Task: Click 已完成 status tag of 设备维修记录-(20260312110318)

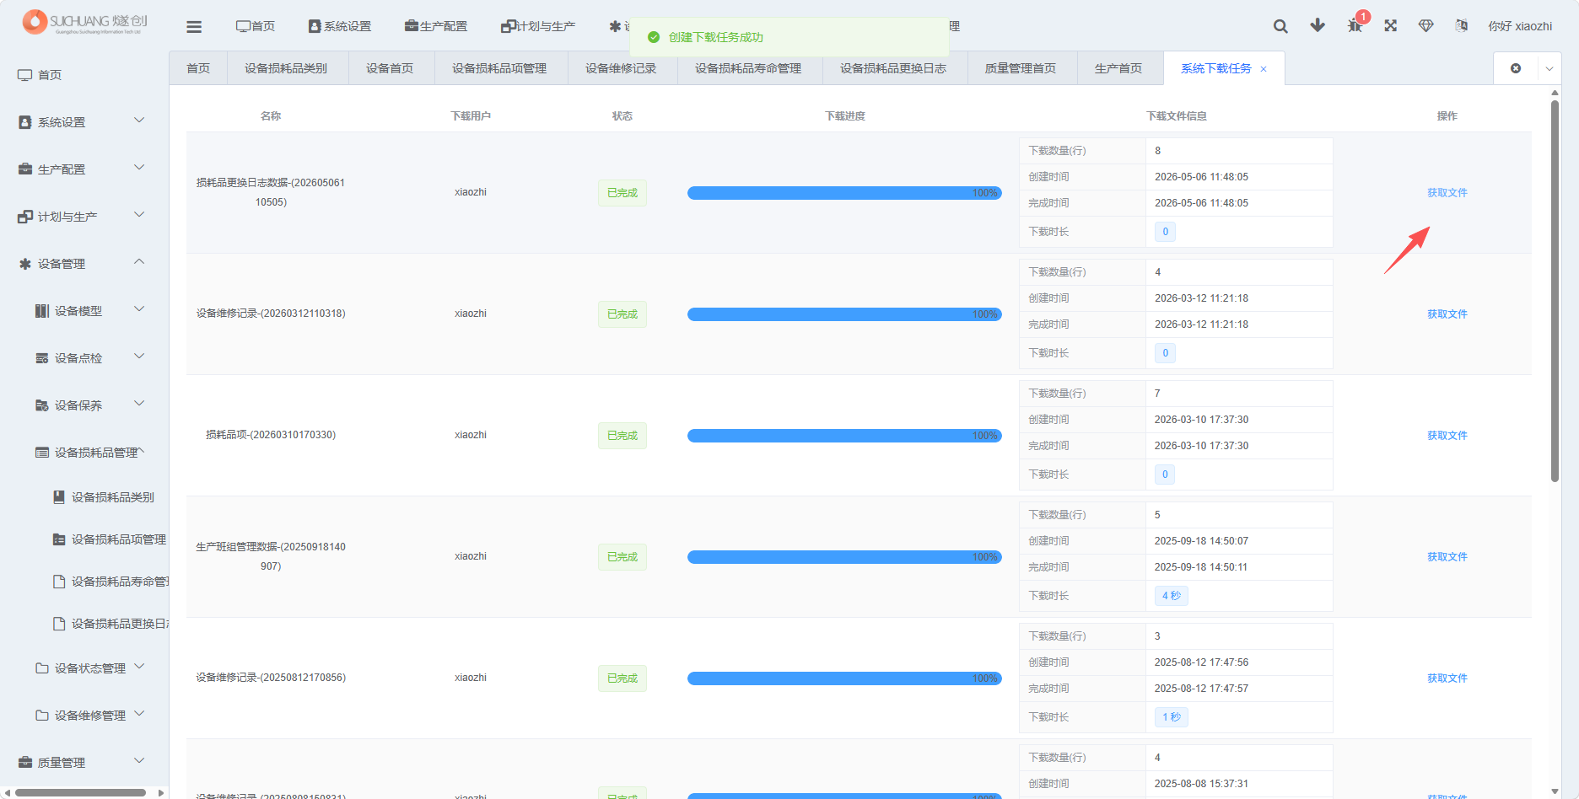Action: coord(622,314)
